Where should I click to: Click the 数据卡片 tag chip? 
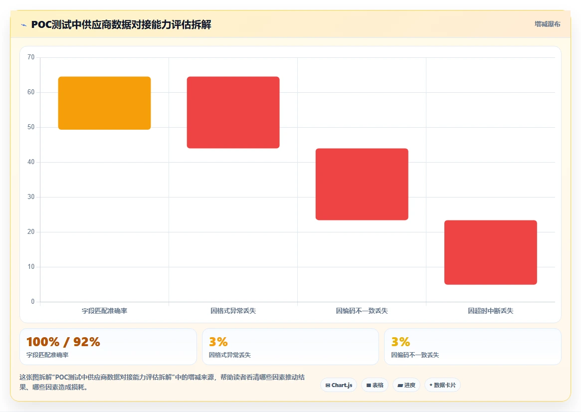(x=442, y=385)
